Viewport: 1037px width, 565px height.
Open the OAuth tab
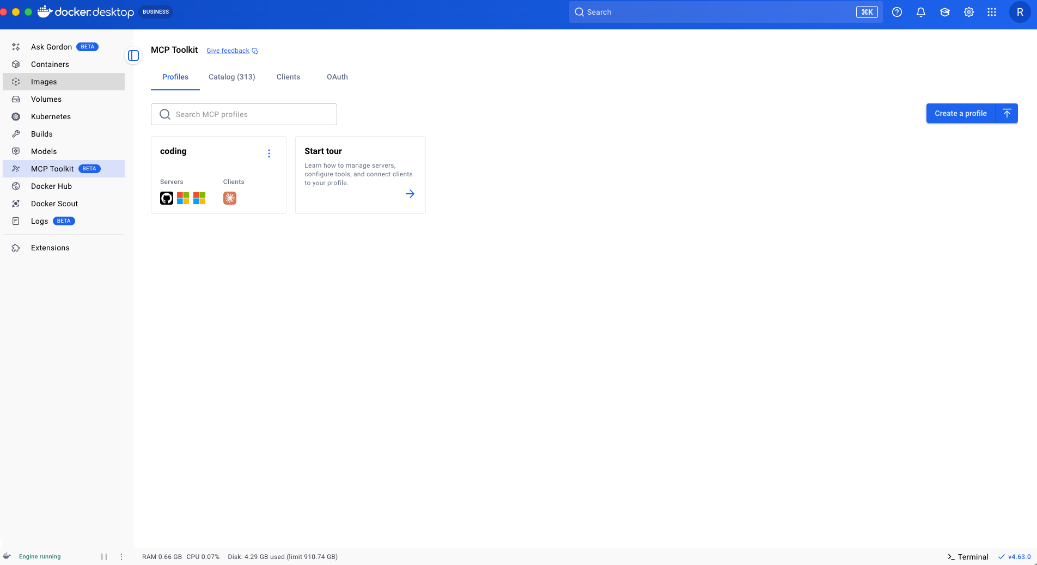pos(337,77)
